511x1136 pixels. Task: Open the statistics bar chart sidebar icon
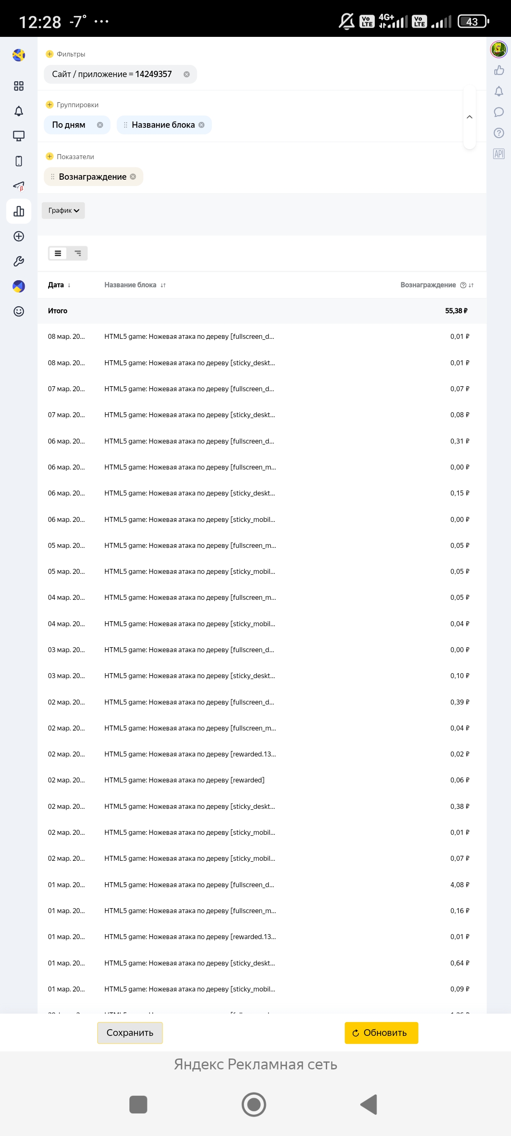coord(18,211)
